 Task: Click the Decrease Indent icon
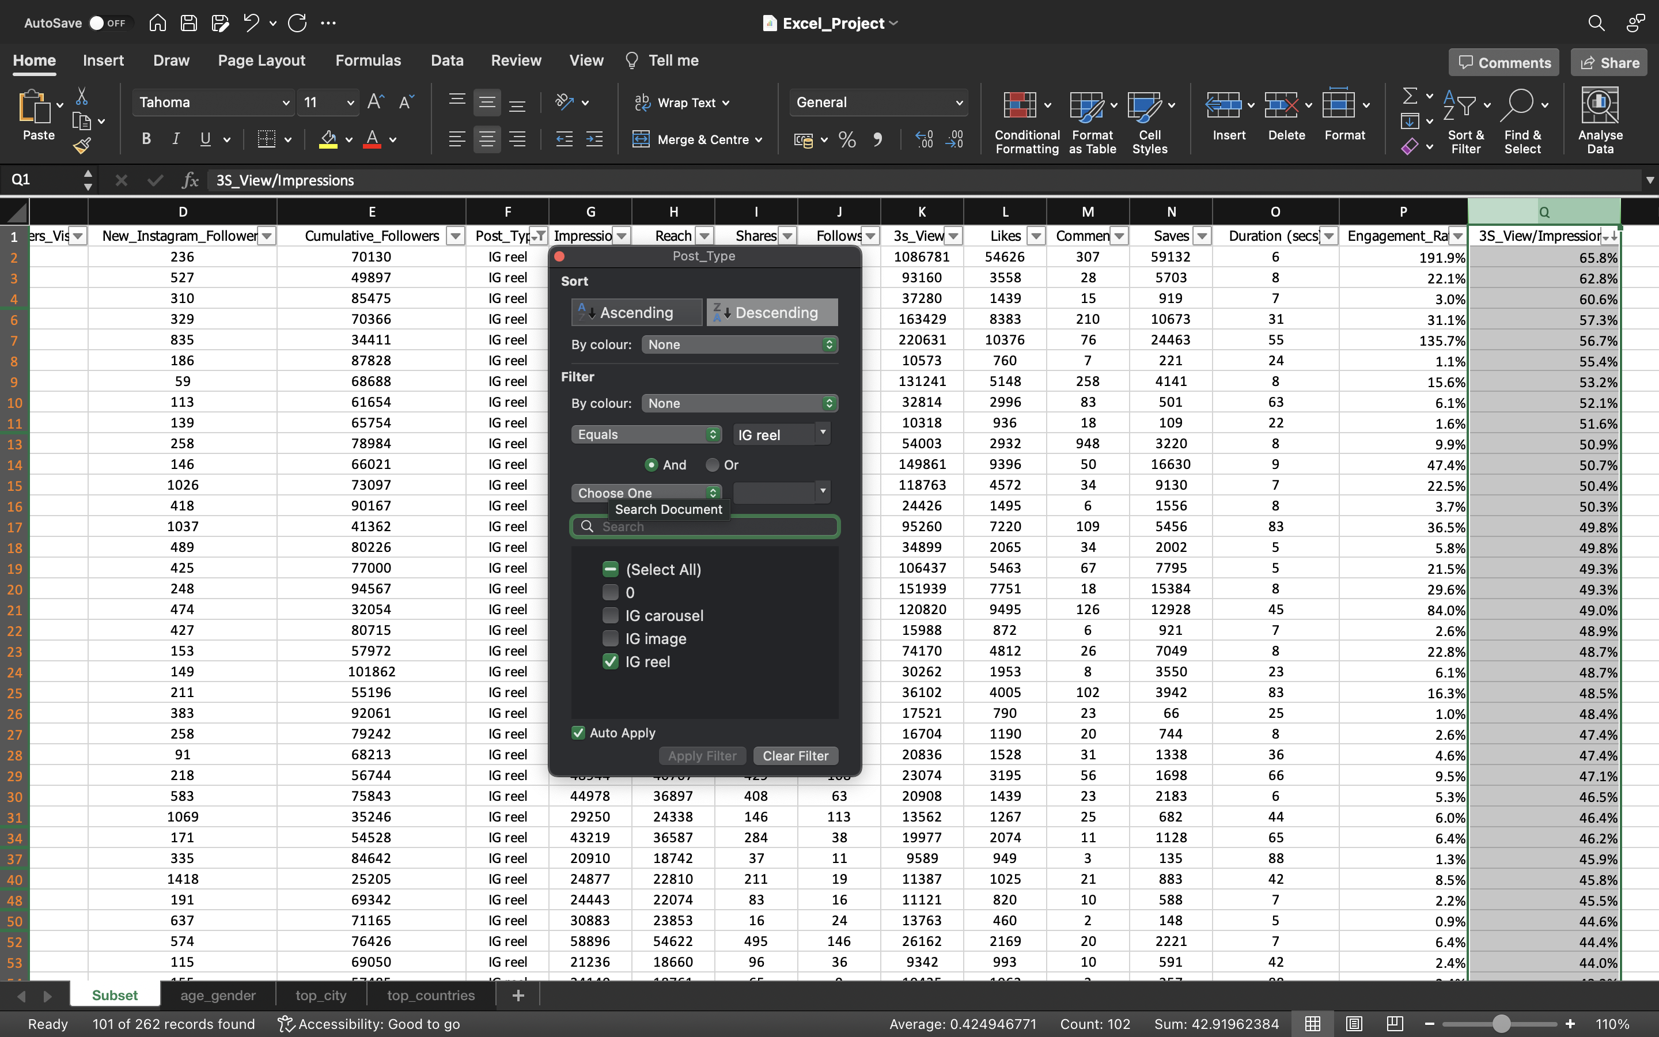point(564,139)
